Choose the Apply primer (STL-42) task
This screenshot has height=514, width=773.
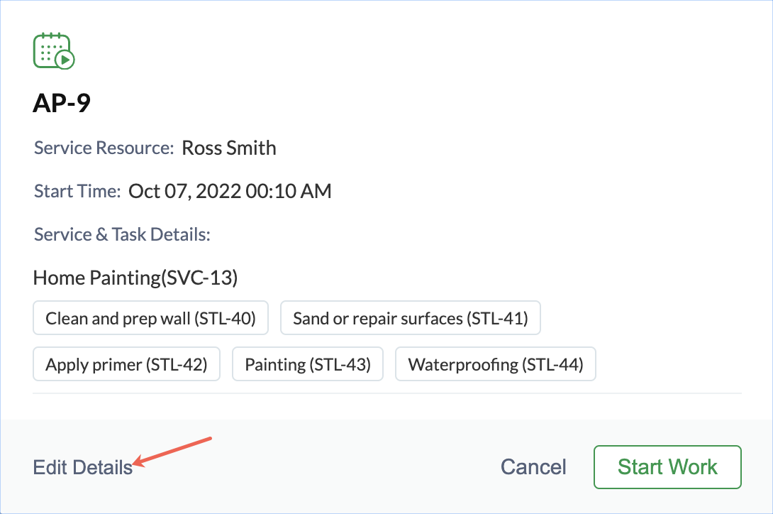click(126, 365)
